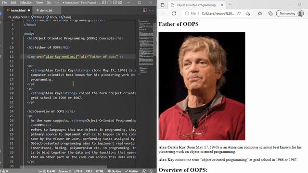Click line number 24 in the gutter
The height and width of the screenshot is (173, 308).
tap(12, 111)
